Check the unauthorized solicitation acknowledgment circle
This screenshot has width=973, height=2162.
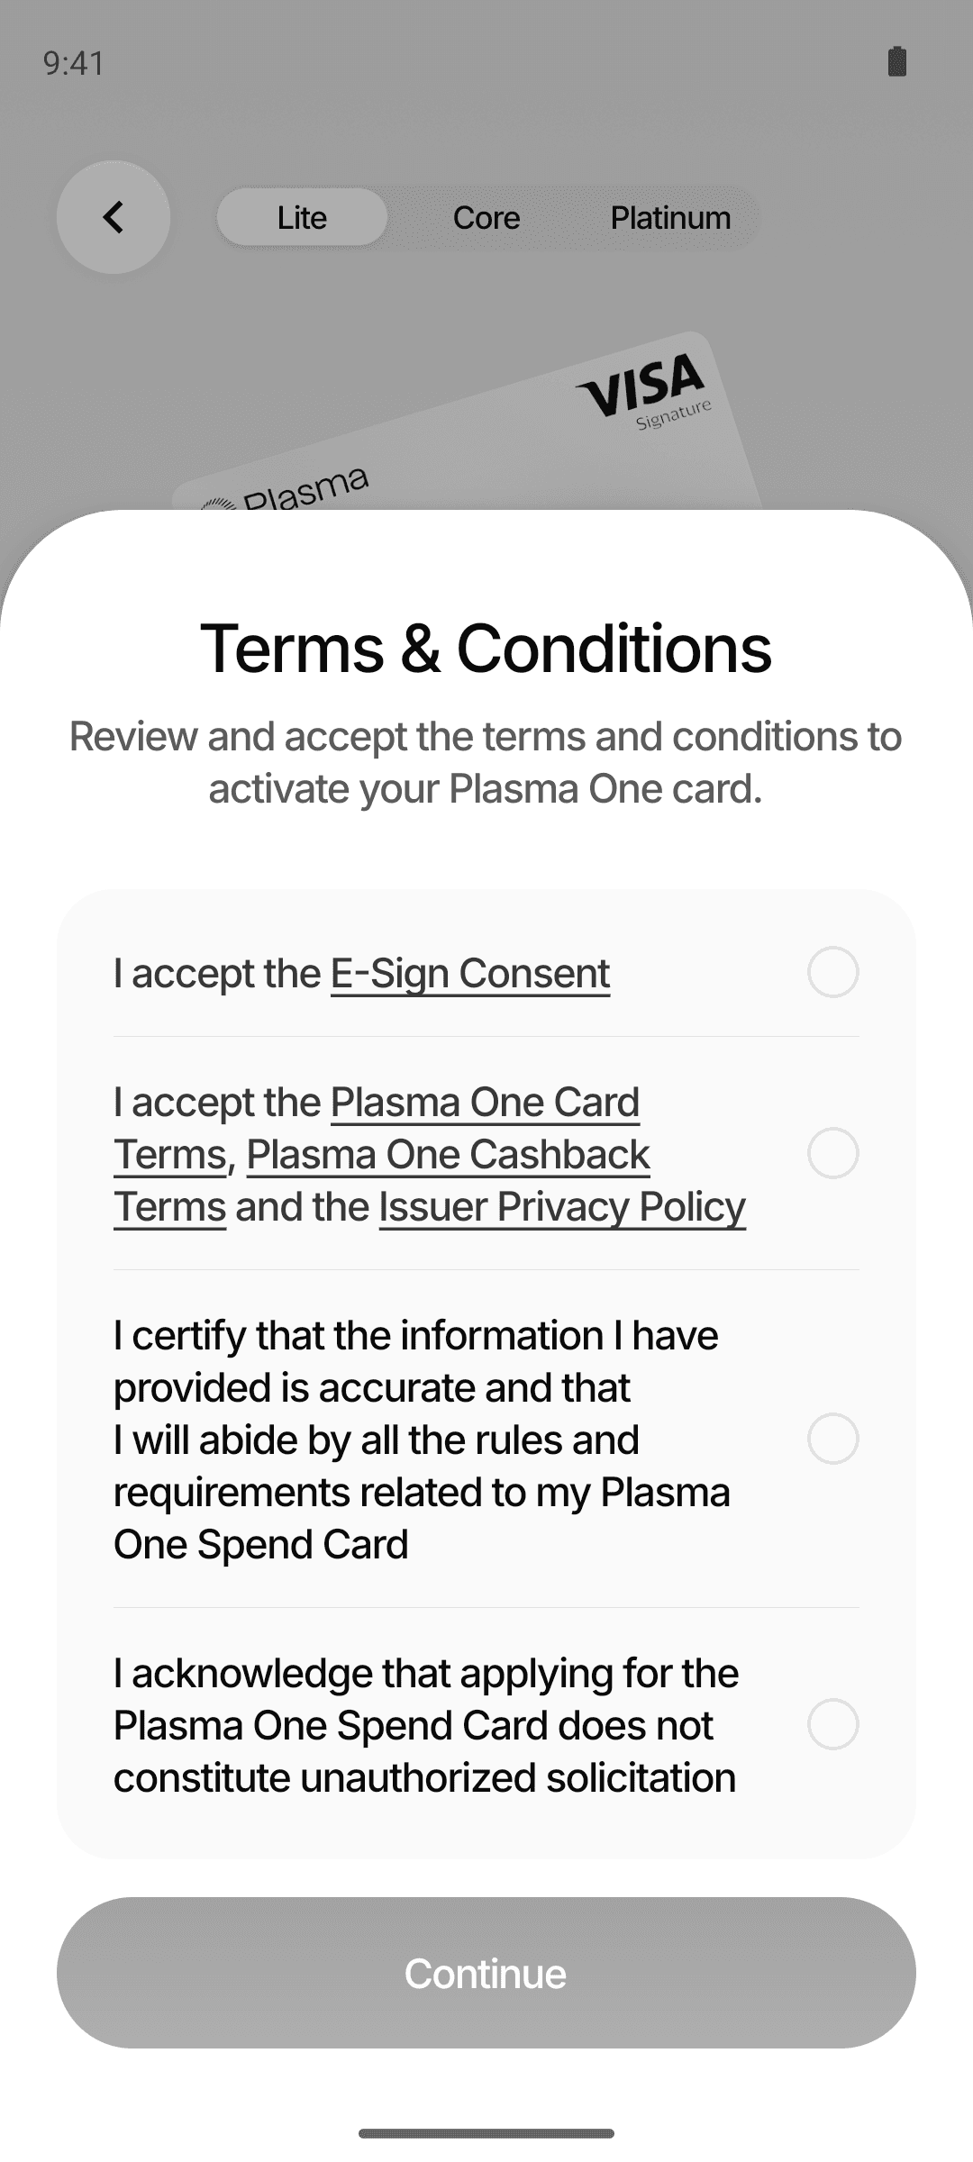coord(832,1724)
